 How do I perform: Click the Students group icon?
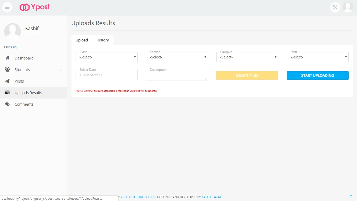tap(7, 70)
